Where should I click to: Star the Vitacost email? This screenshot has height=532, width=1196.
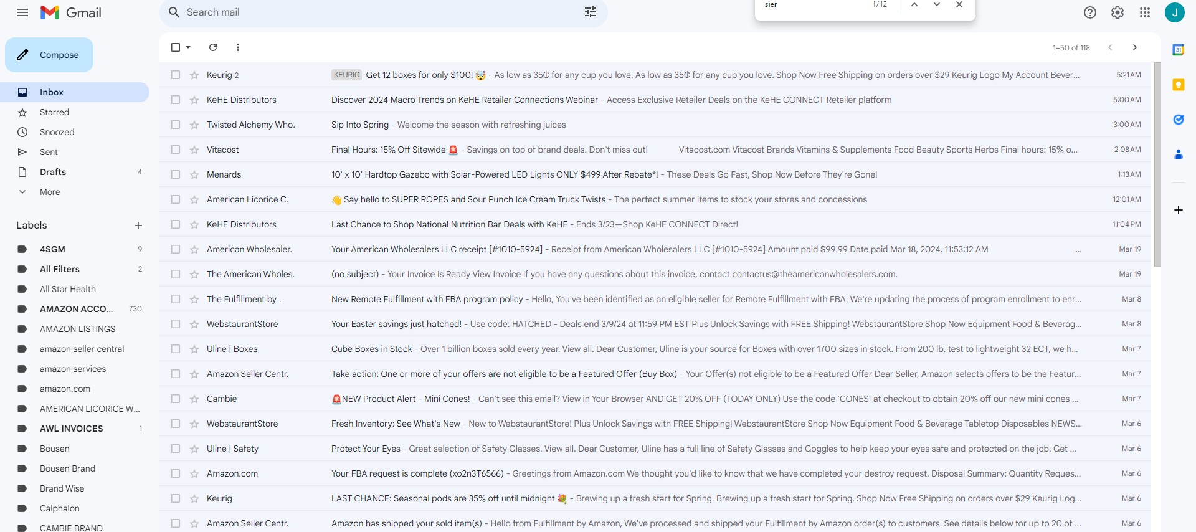pyautogui.click(x=194, y=150)
